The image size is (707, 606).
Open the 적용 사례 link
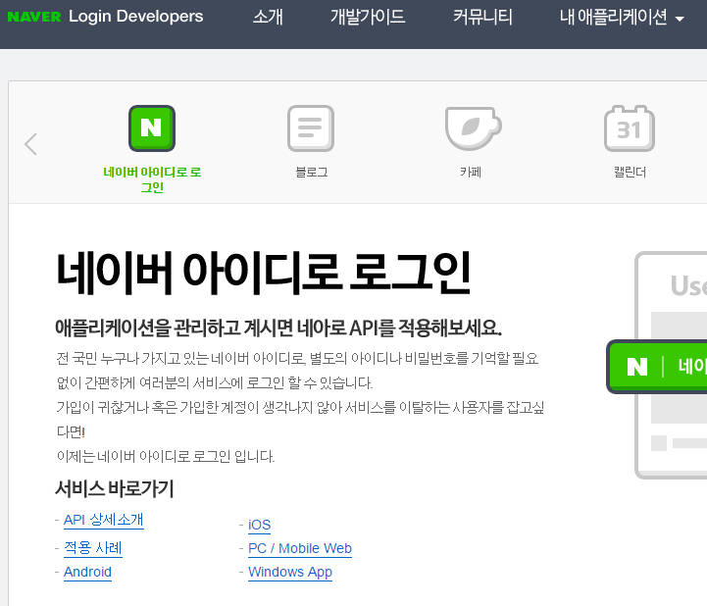pos(93,548)
